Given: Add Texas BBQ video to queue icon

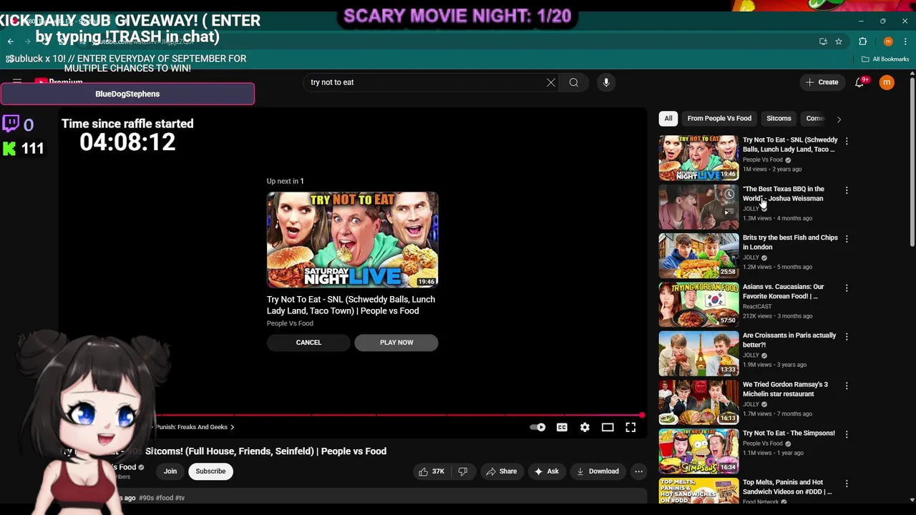Looking at the screenshot, I should 729,212.
